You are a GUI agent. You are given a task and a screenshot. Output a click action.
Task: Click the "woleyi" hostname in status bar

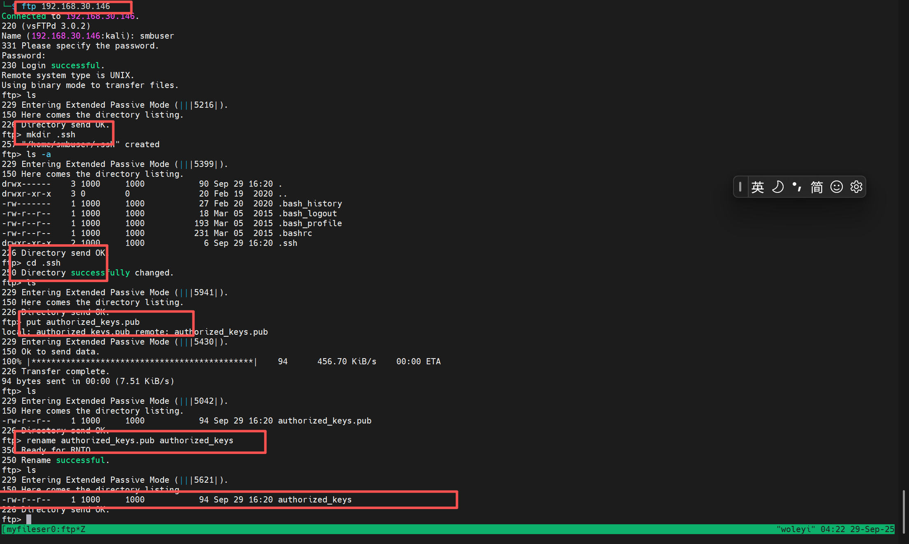(796, 529)
